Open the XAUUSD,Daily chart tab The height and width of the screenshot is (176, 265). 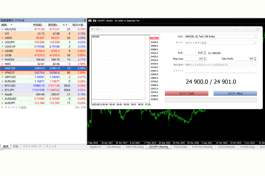[135, 147]
